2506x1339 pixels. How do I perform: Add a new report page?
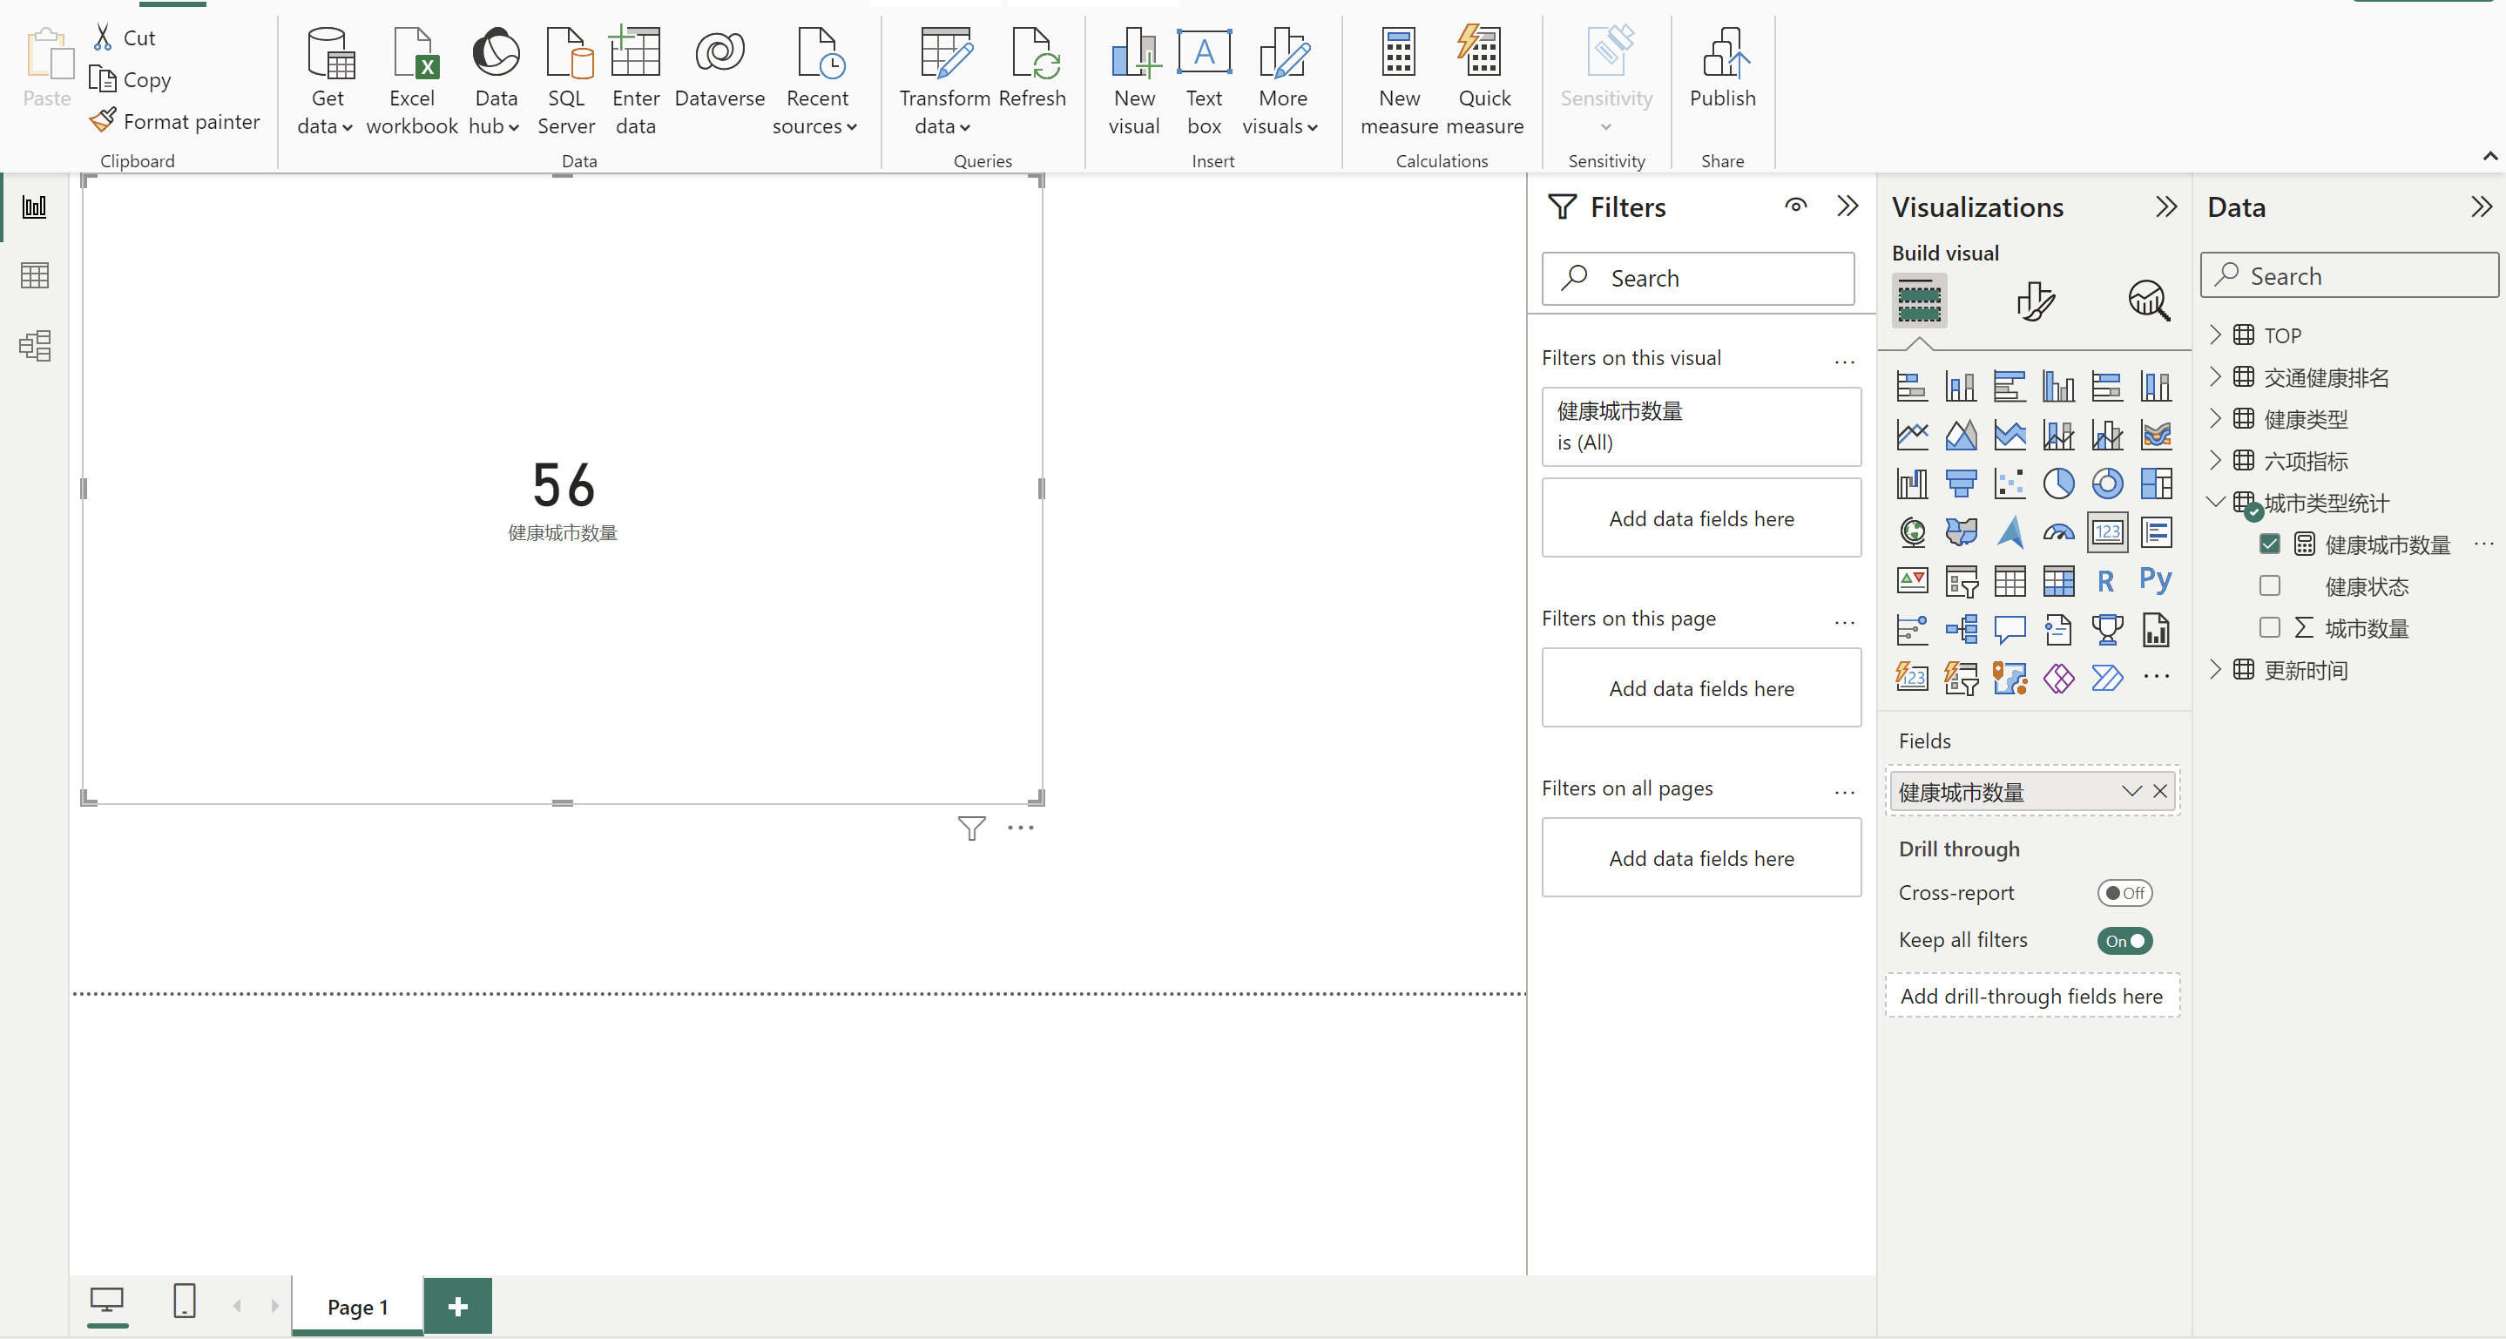pyautogui.click(x=457, y=1306)
